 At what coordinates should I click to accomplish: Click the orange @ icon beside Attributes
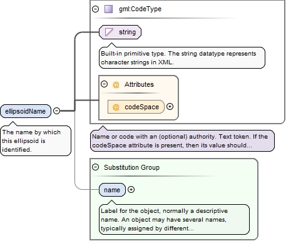tap(116, 84)
